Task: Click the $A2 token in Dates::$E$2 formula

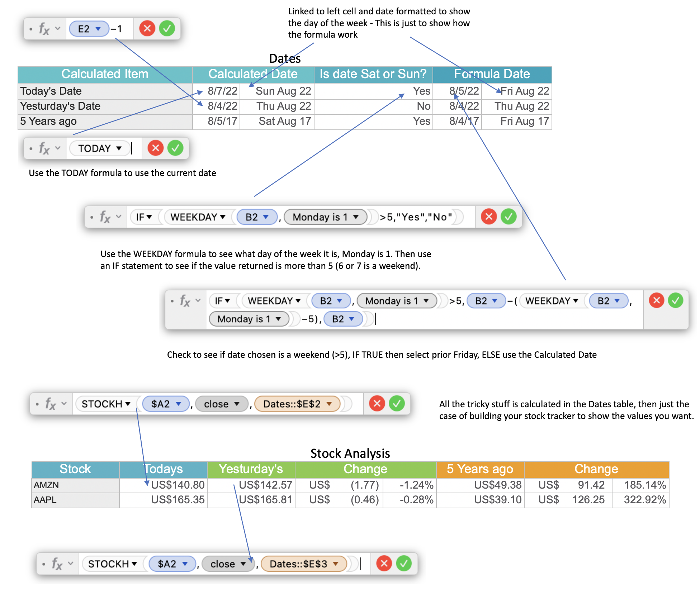Action: (160, 404)
